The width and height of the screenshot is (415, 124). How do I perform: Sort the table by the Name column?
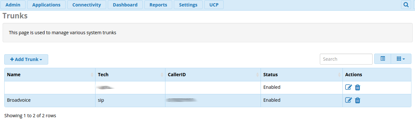[14, 75]
